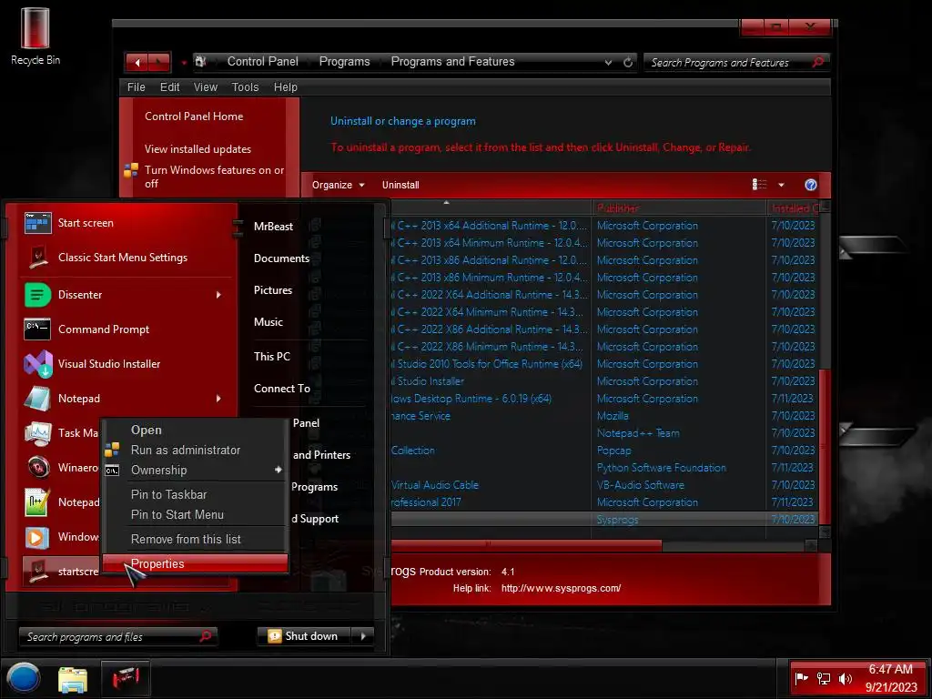
Task: Open the Tools menu
Action: tap(245, 87)
